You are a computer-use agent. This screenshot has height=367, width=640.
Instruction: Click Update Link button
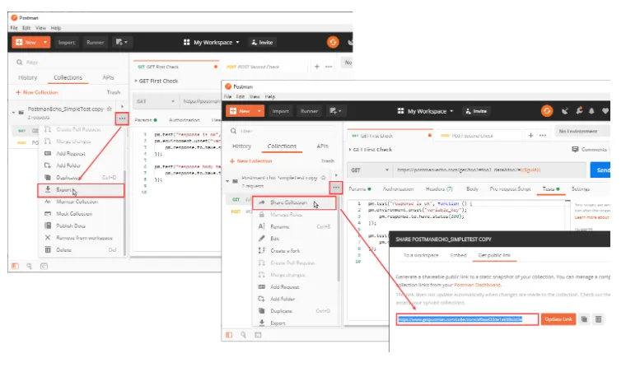click(558, 319)
